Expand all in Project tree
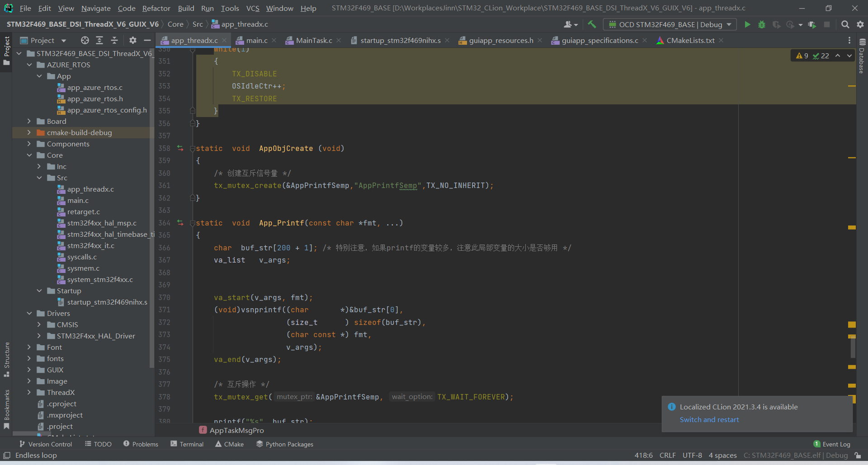868x465 pixels. pyautogui.click(x=99, y=40)
